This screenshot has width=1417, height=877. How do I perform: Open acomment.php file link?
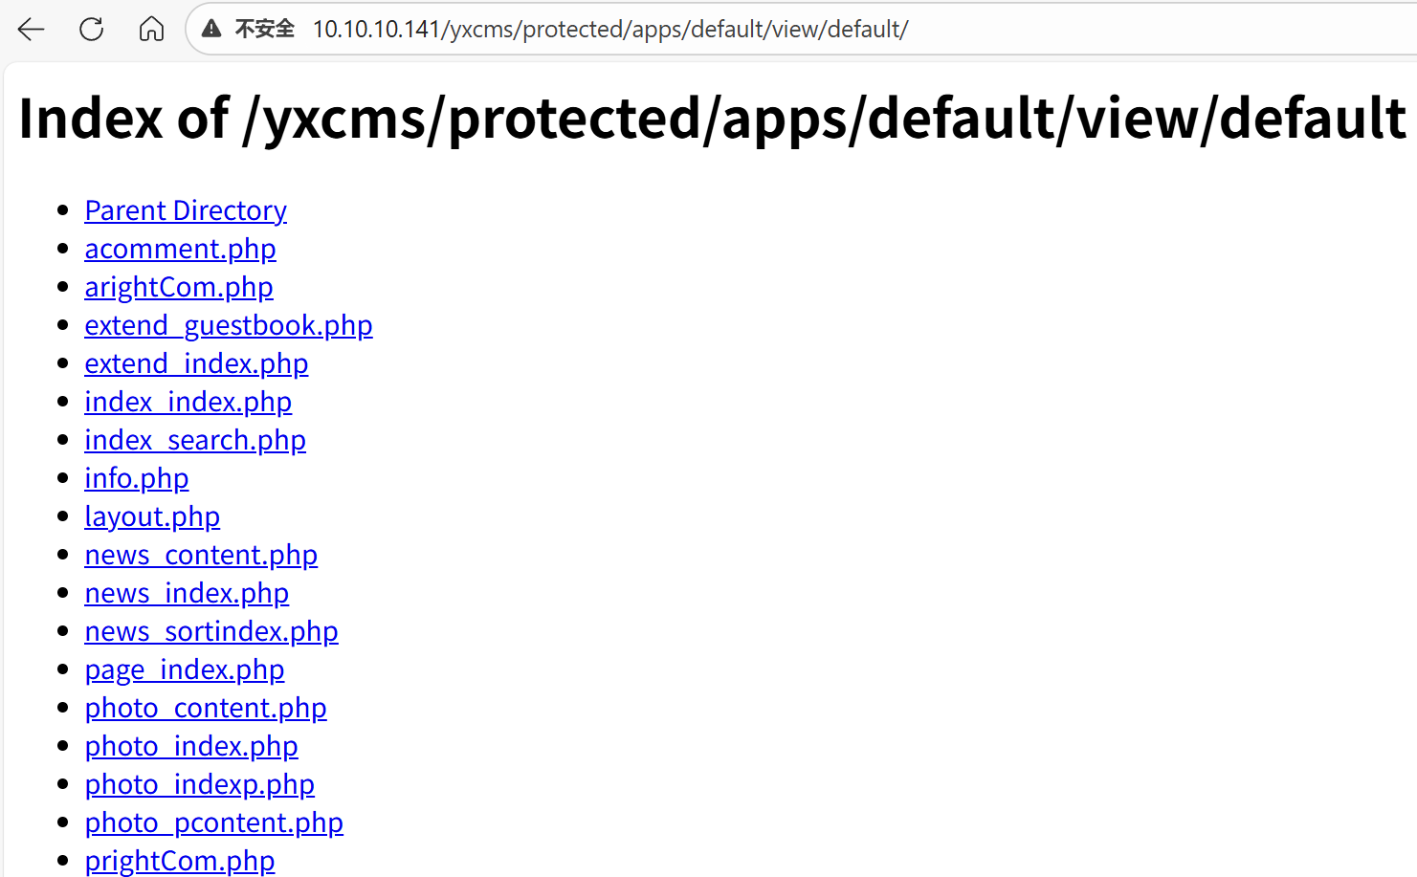180,249
